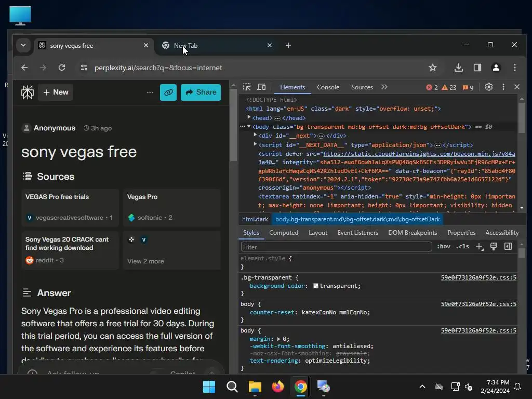This screenshot has height=399, width=532.
Task: Switch to the Styles pane tab
Action: (251, 233)
